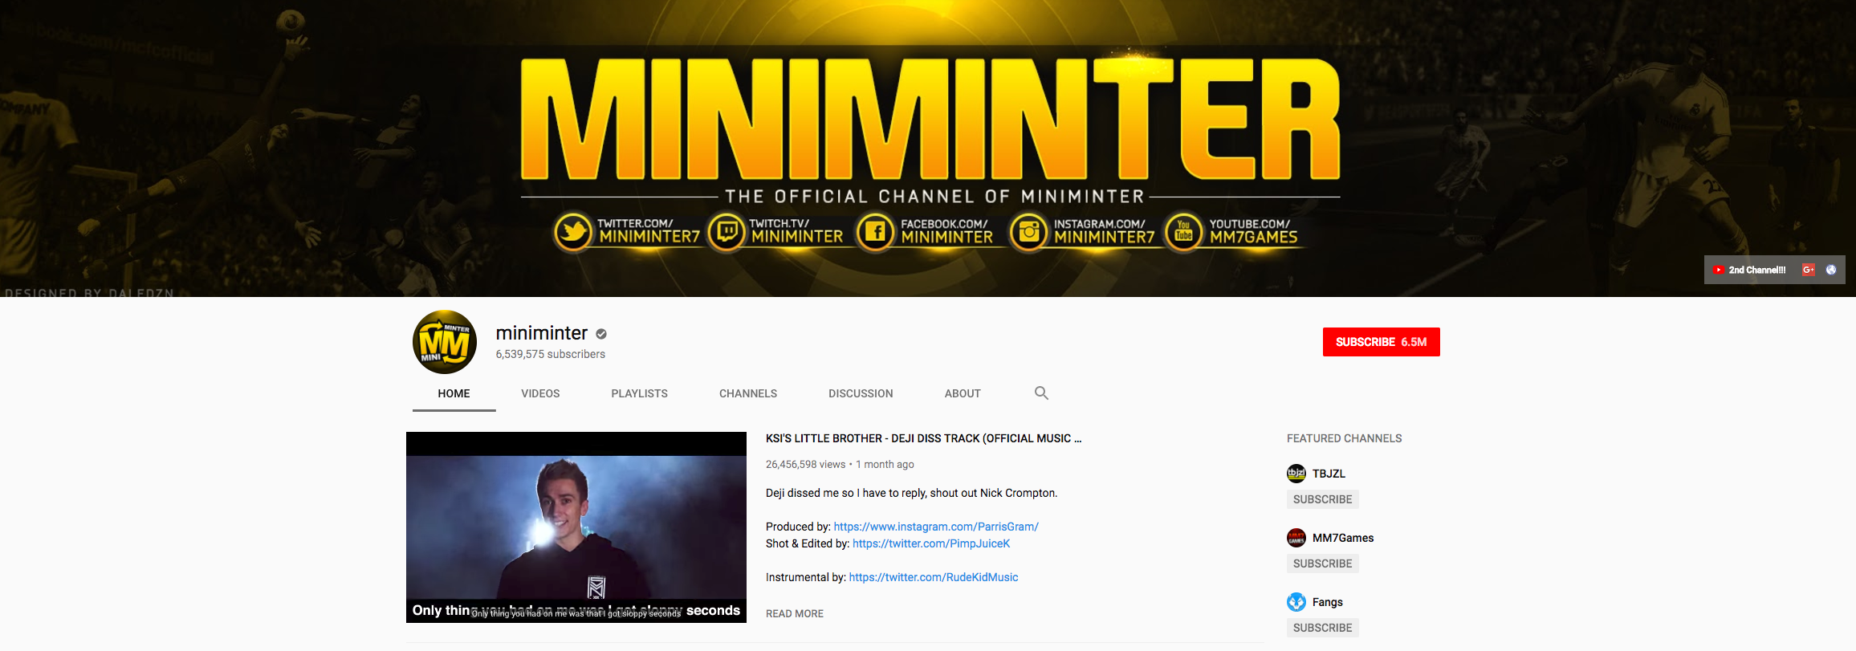
Task: Click the miniminter channel name
Action: pos(542,333)
